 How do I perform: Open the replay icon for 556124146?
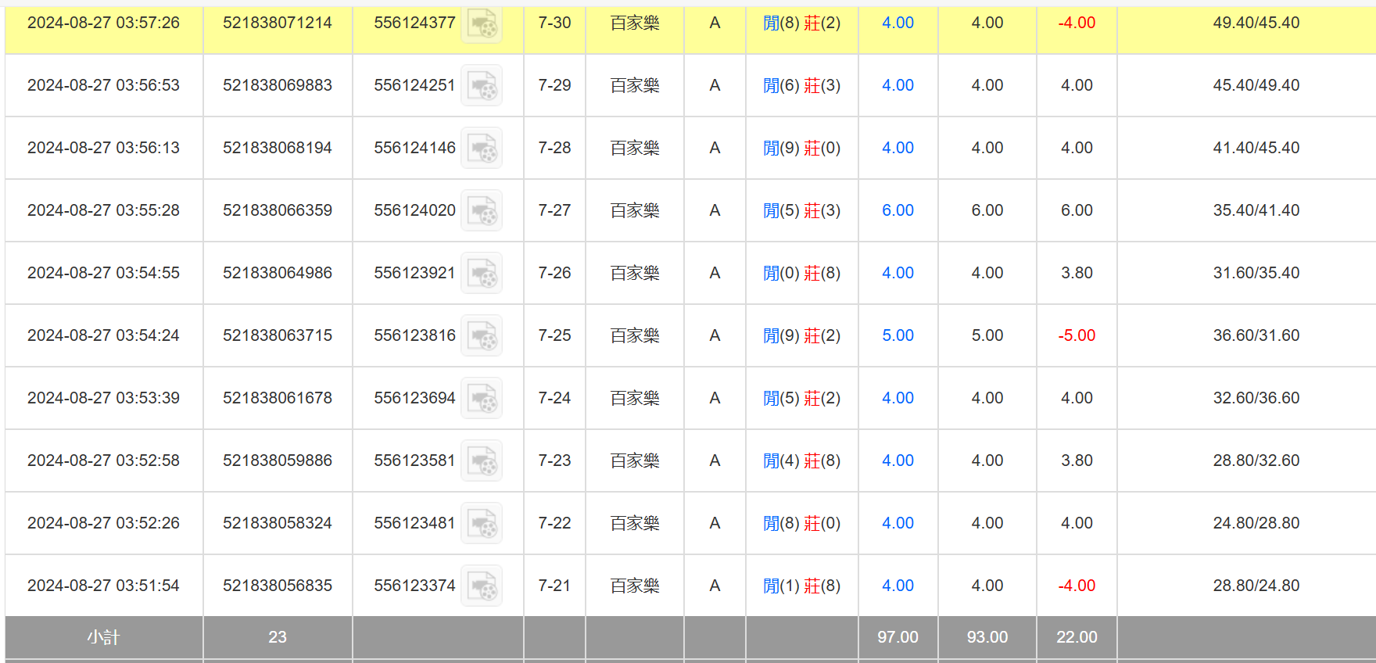(x=482, y=149)
